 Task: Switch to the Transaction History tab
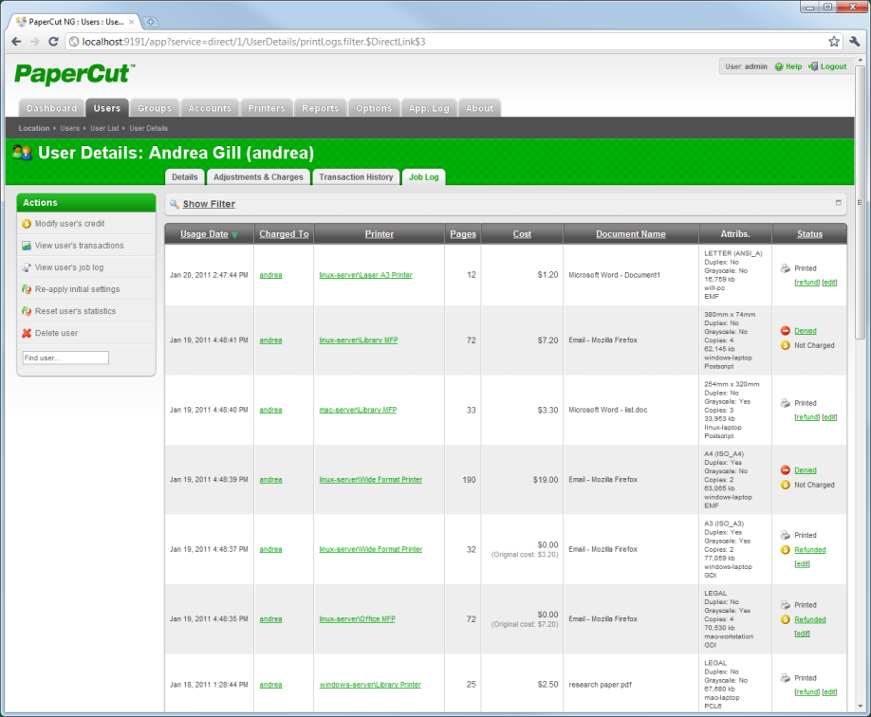(x=356, y=177)
